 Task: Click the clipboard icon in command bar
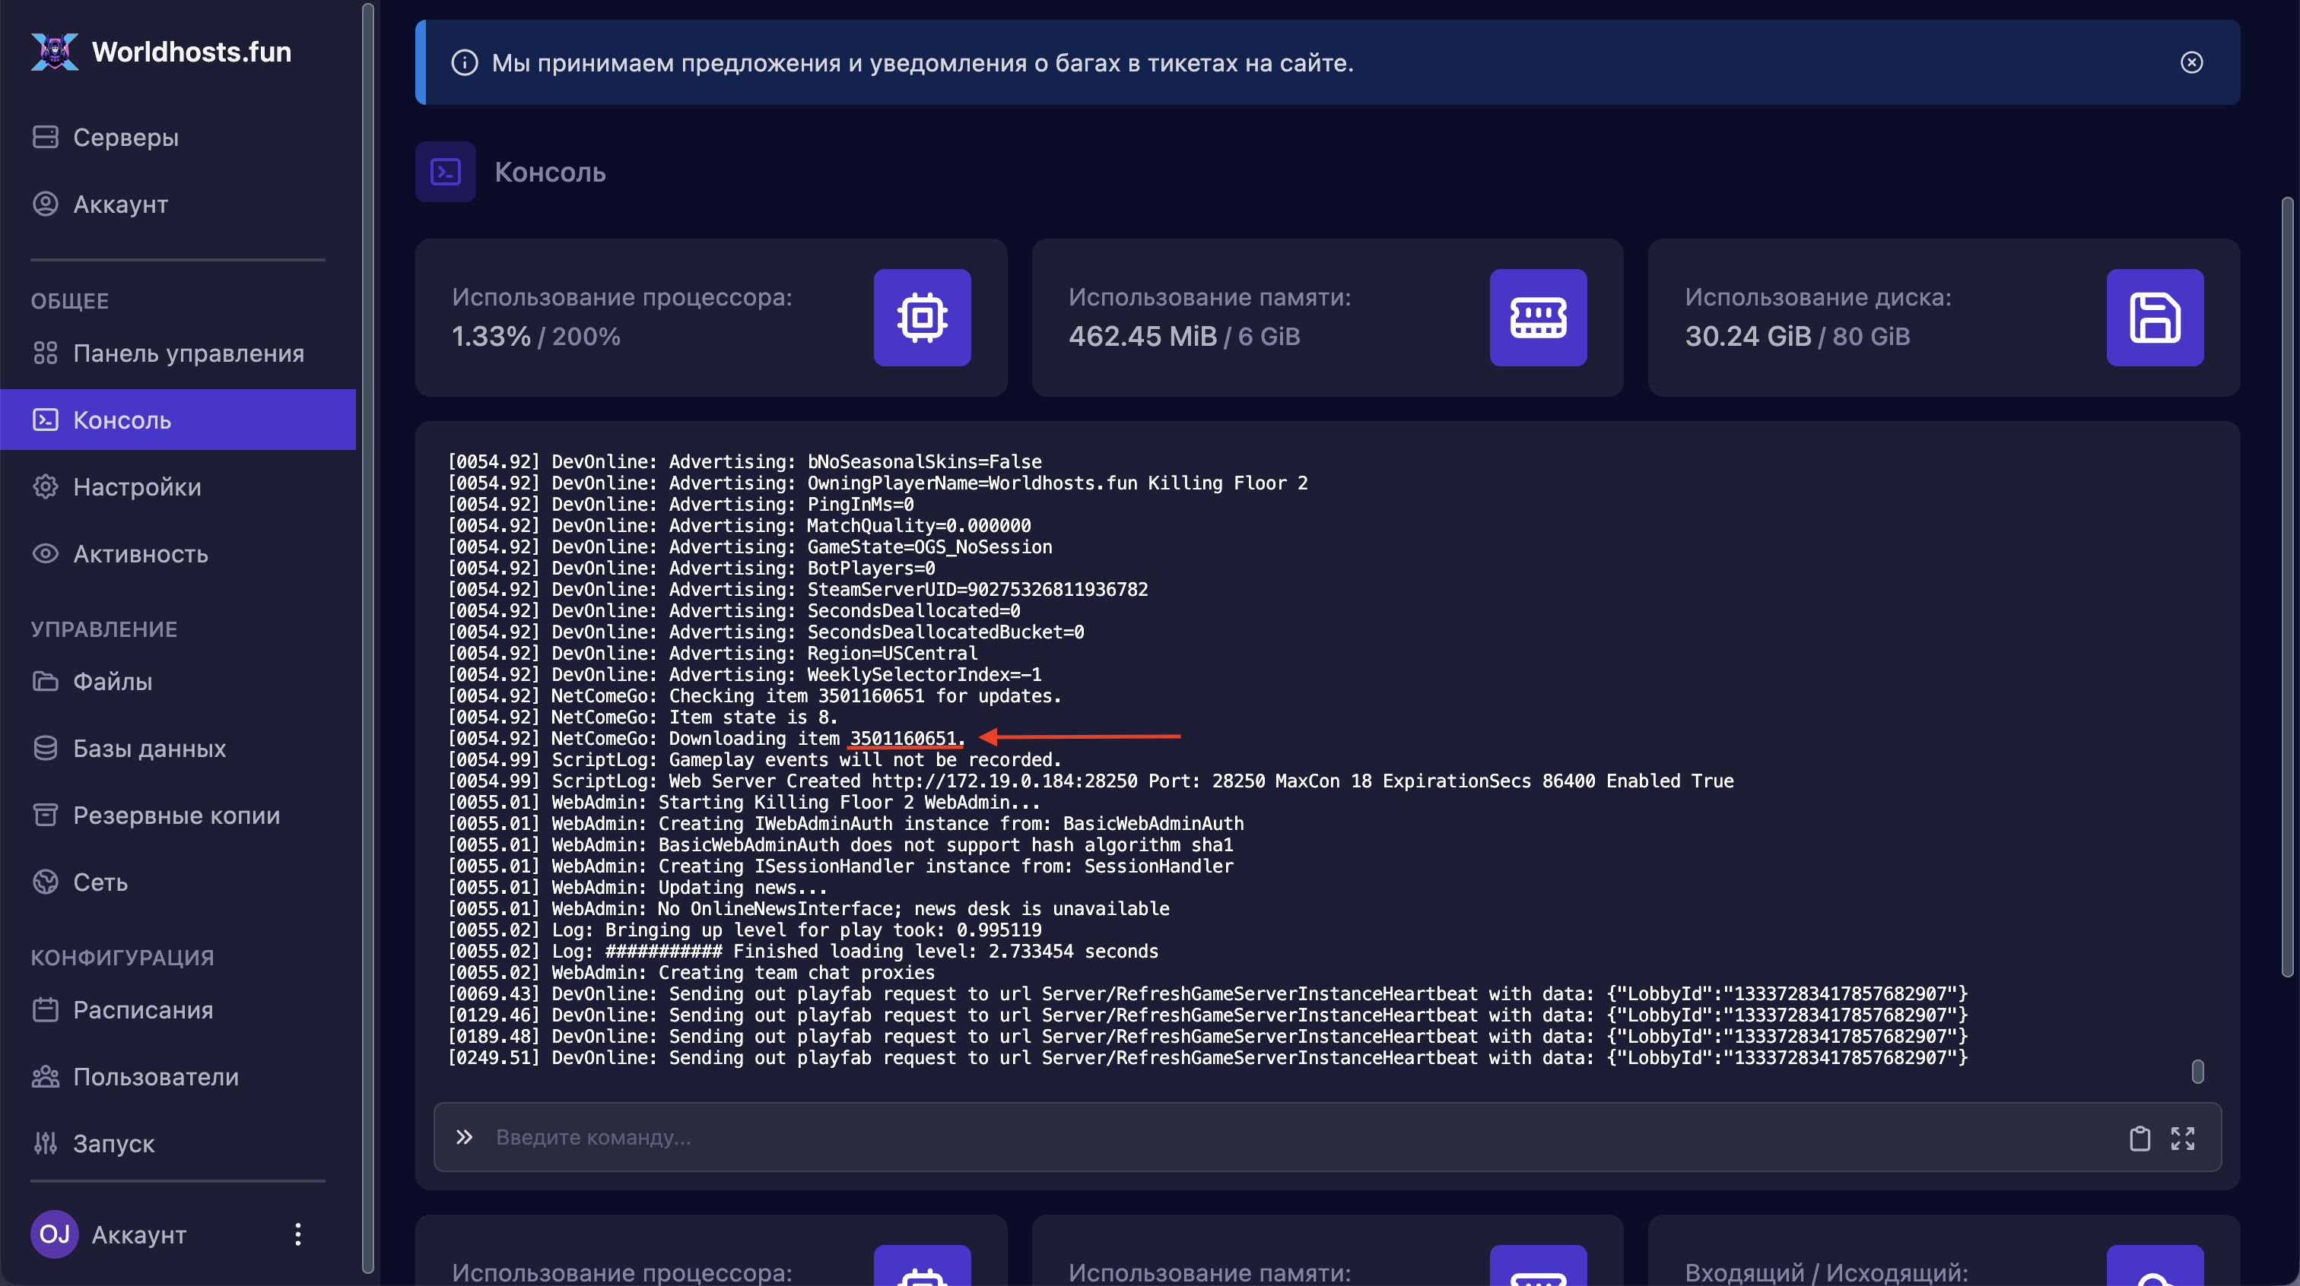point(2140,1138)
